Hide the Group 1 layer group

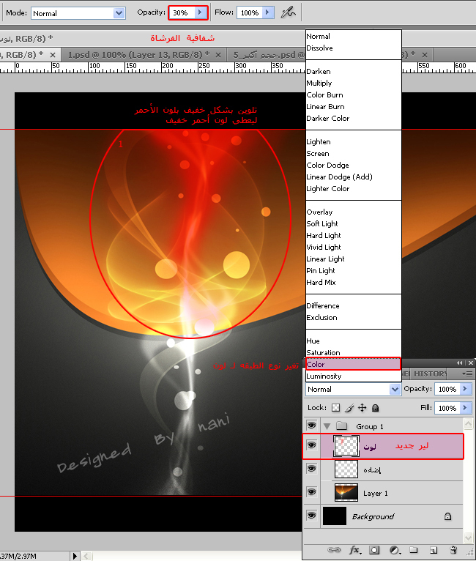(311, 426)
